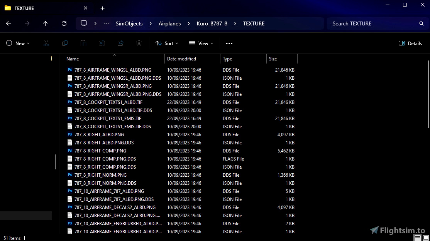Click the Cut scissors icon
The width and height of the screenshot is (430, 241).
coord(46,44)
